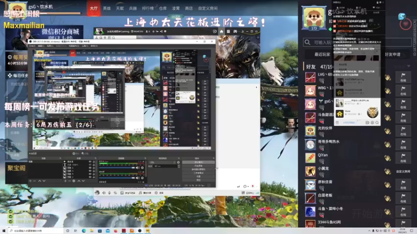
Task: Toggle visibility eye of third OBS source
Action: pyautogui.click(x=90, y=167)
